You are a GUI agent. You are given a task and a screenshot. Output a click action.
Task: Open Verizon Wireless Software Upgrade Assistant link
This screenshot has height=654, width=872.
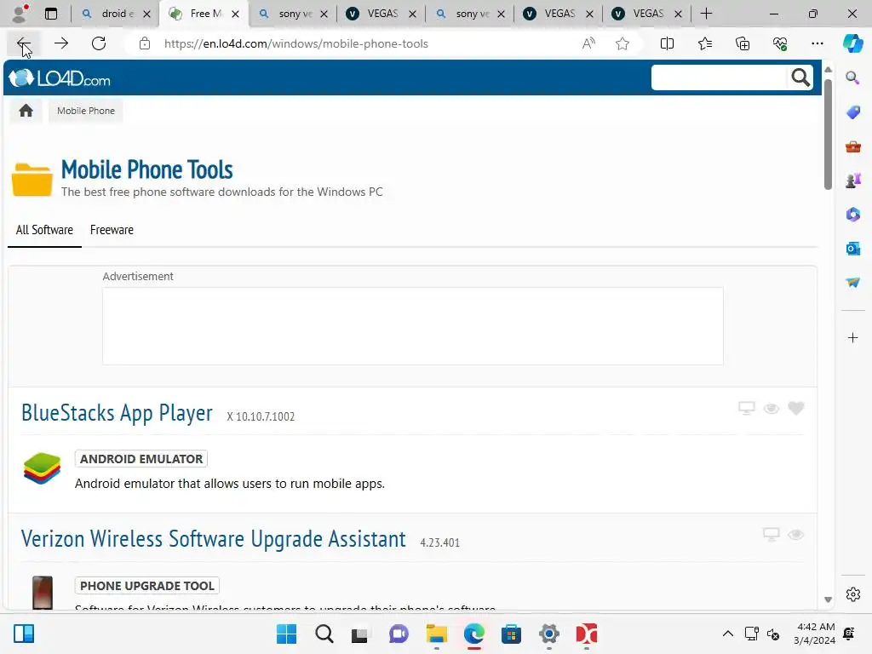click(x=214, y=539)
